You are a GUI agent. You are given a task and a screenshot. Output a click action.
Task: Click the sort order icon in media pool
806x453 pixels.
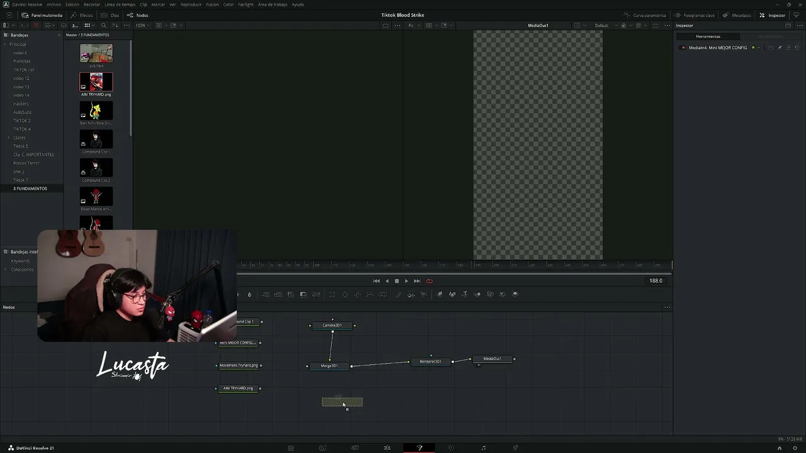(x=115, y=25)
